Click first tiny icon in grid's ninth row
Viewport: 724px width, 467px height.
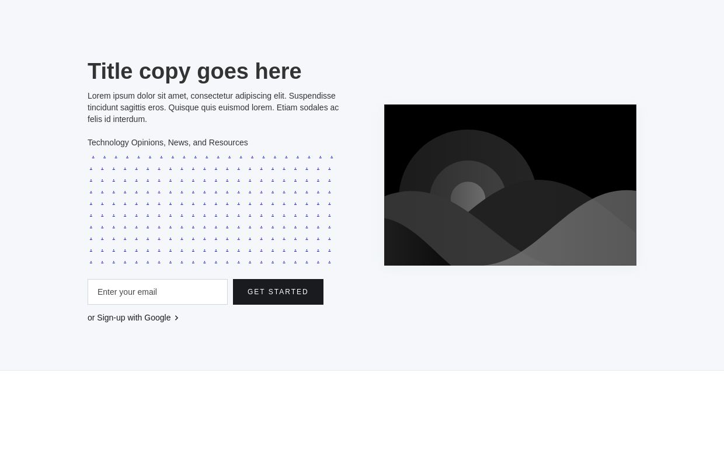click(x=91, y=250)
